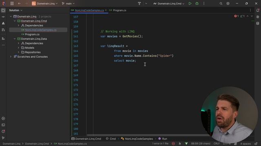
Task: Expand Dependencies under Dometrain.Linq.Cmd
Action: pyautogui.click(x=18, y=26)
